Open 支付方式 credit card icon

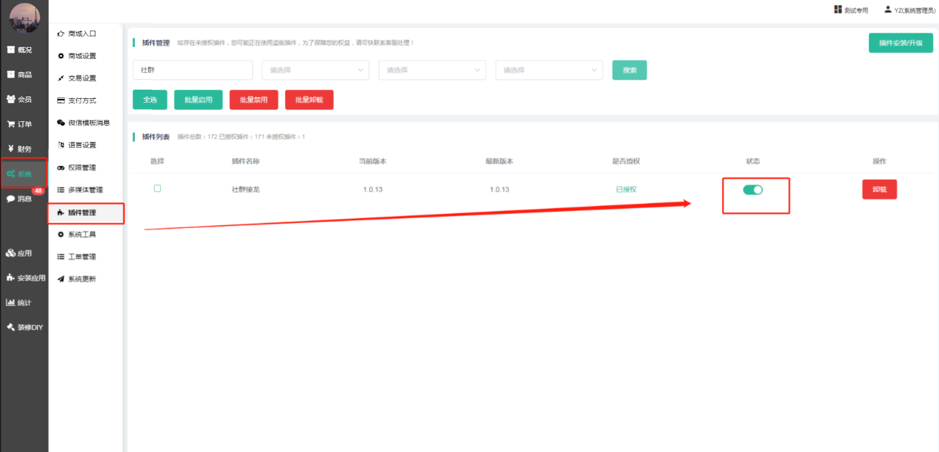coord(61,100)
